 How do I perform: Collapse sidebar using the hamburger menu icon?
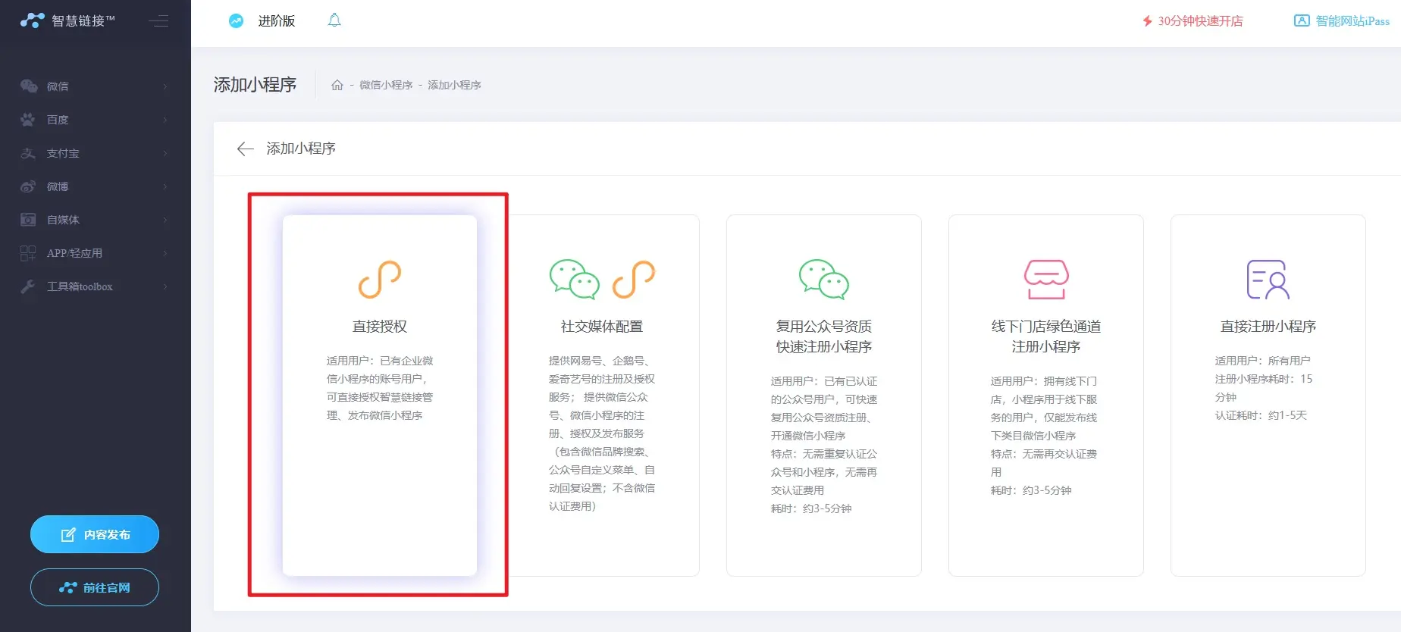(159, 21)
